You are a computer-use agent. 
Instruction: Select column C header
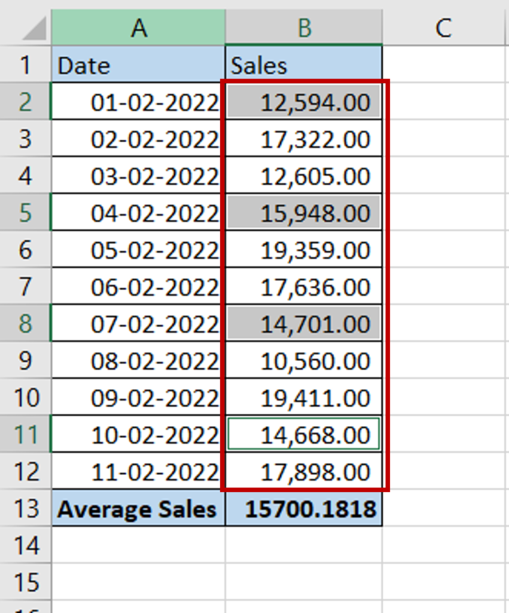(x=443, y=28)
